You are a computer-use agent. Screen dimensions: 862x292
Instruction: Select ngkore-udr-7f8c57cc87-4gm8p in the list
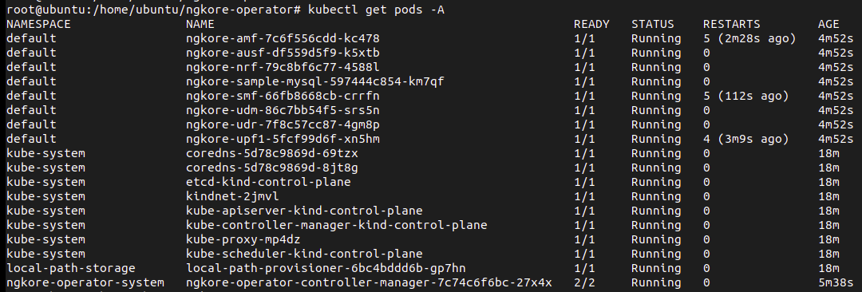(283, 124)
